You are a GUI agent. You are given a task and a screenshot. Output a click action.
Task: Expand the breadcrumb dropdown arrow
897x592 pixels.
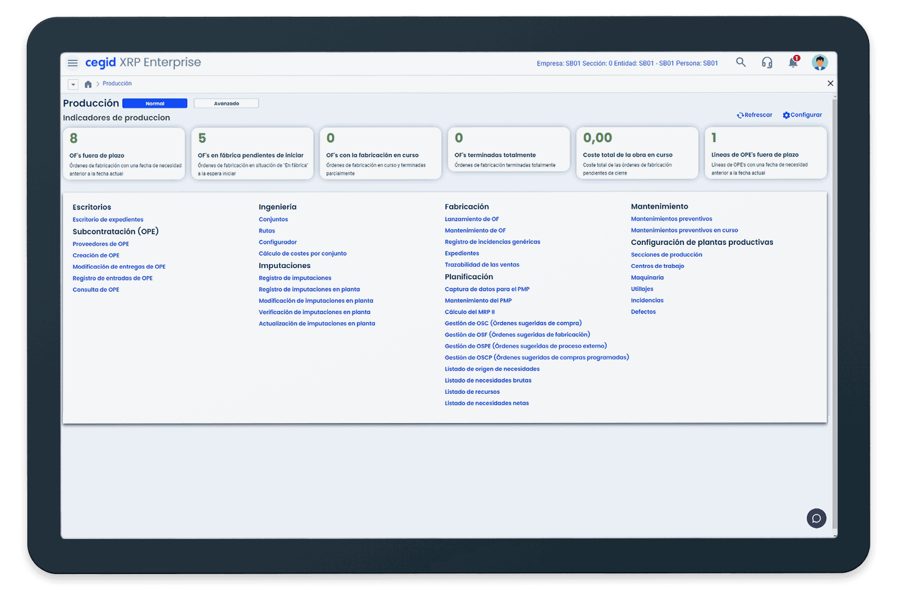coord(73,84)
